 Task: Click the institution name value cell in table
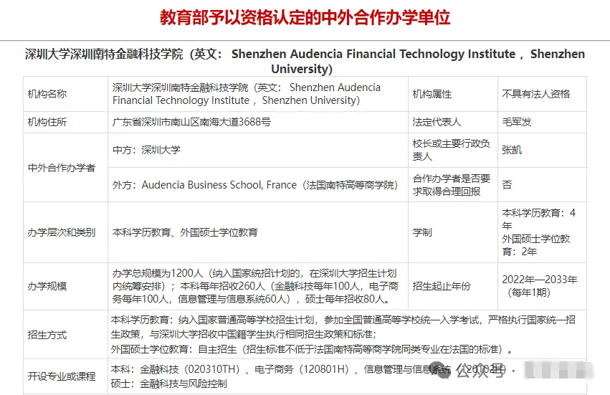(x=258, y=94)
